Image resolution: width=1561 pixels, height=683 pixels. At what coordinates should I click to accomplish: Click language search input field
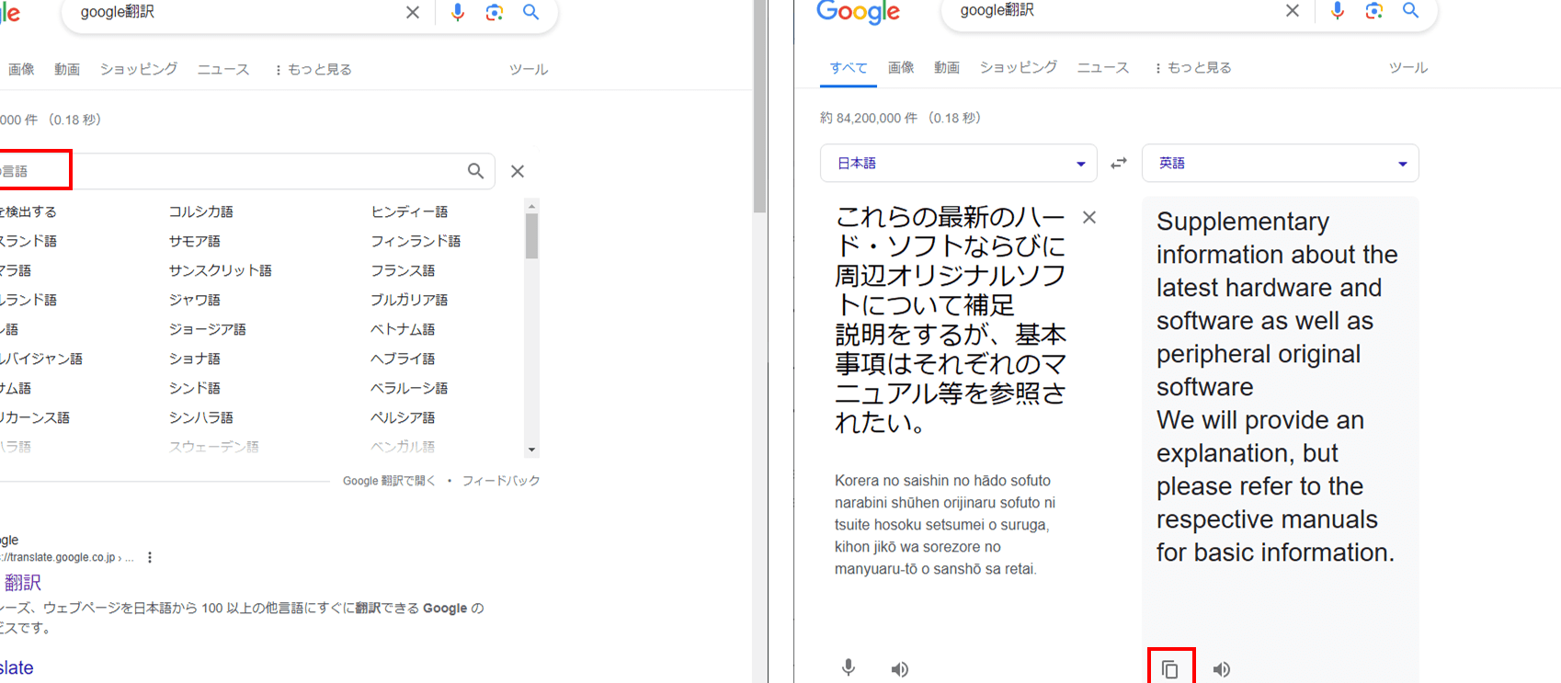tap(248, 171)
